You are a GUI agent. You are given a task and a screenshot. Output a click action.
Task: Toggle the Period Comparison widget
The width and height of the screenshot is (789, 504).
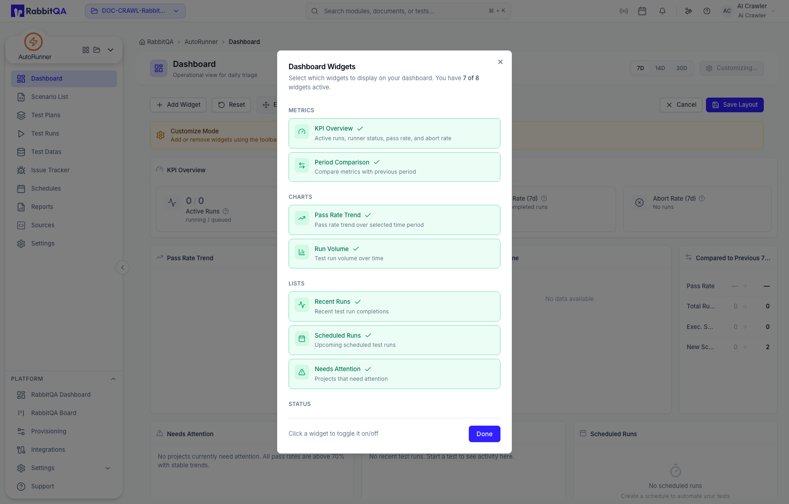point(394,167)
